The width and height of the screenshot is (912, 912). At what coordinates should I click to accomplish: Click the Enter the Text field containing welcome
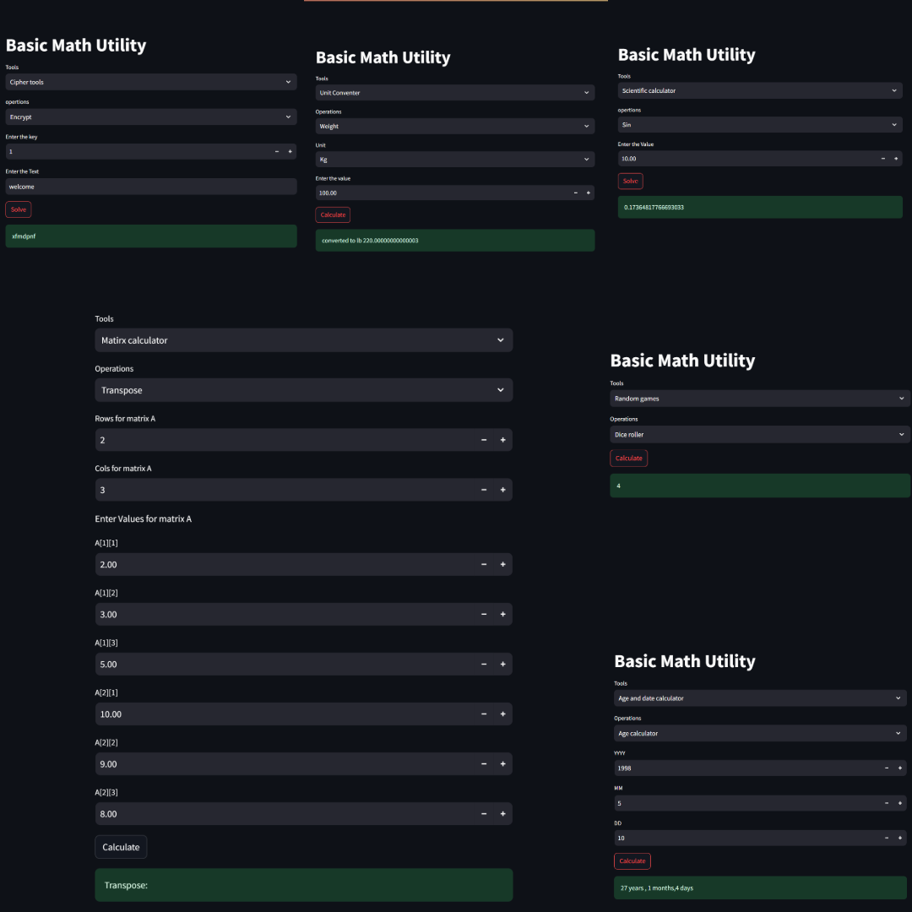tap(150, 187)
